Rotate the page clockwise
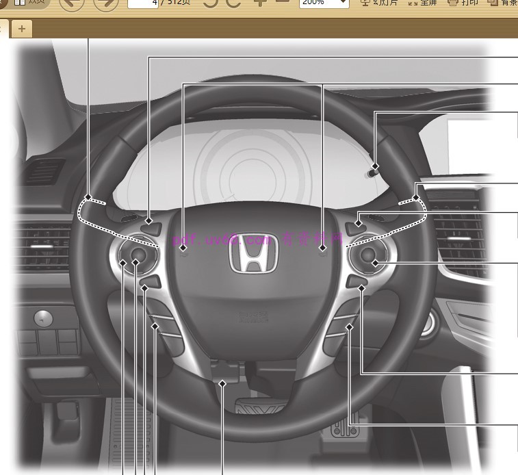 [234, 3]
